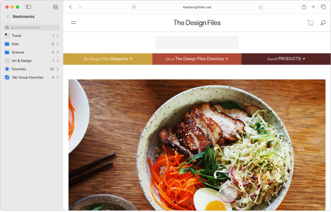This screenshot has width=331, height=212.
Task: Add a new tab with plus icon
Action: [313, 7]
